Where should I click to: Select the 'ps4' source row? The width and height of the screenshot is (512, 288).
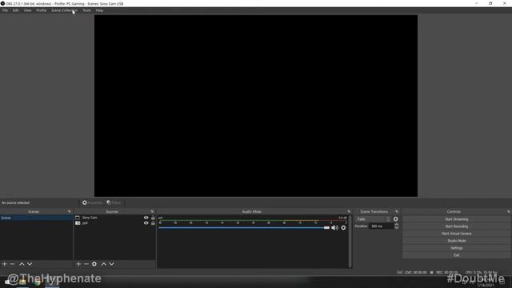115,223
